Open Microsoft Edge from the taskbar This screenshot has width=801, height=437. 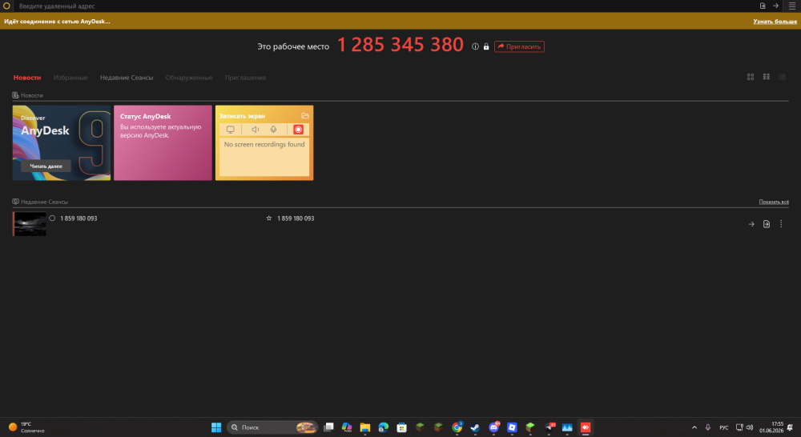click(383, 427)
